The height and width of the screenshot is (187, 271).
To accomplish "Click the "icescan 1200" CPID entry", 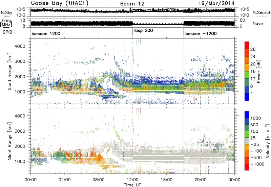I will click(x=46, y=33).
